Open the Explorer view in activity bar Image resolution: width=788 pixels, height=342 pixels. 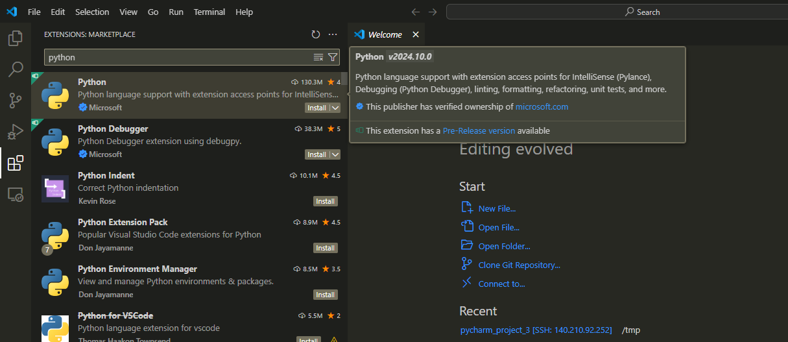point(15,38)
